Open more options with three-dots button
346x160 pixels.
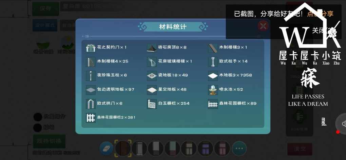(x=239, y=148)
